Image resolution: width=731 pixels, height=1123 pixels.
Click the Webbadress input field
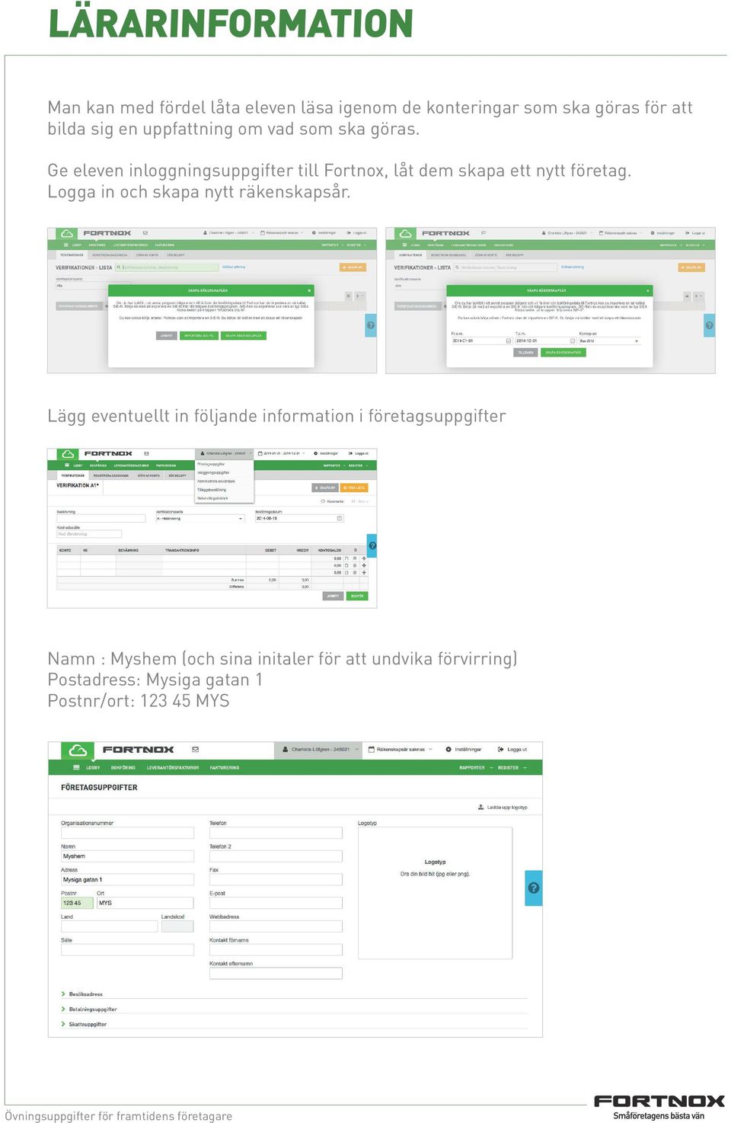276,926
